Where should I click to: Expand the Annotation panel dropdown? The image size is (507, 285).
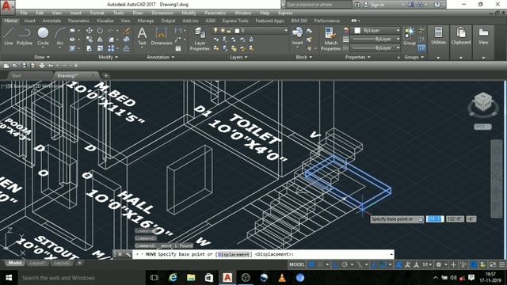tap(160, 57)
